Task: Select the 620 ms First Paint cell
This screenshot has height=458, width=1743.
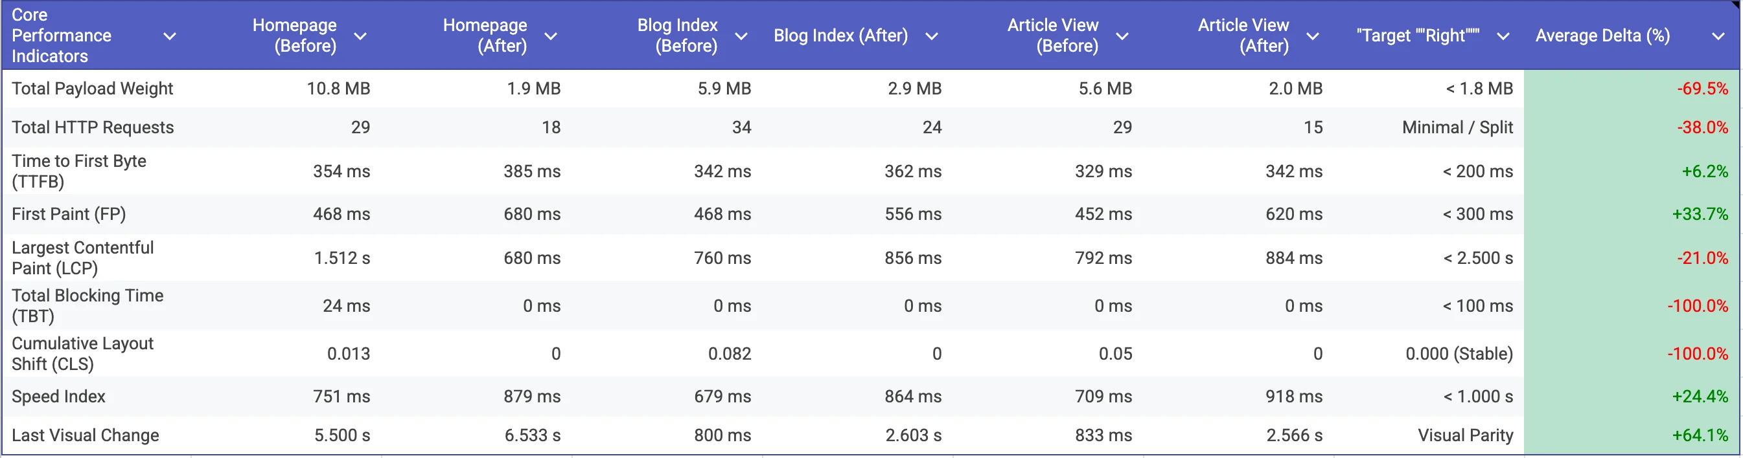Action: [x=1294, y=213]
